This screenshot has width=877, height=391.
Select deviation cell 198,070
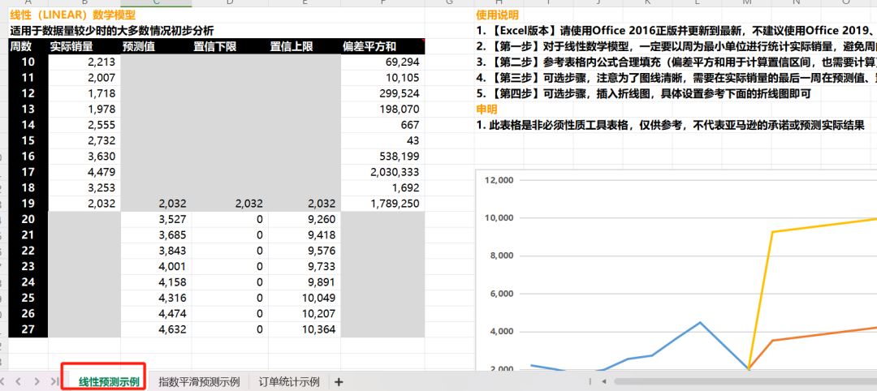[x=382, y=109]
